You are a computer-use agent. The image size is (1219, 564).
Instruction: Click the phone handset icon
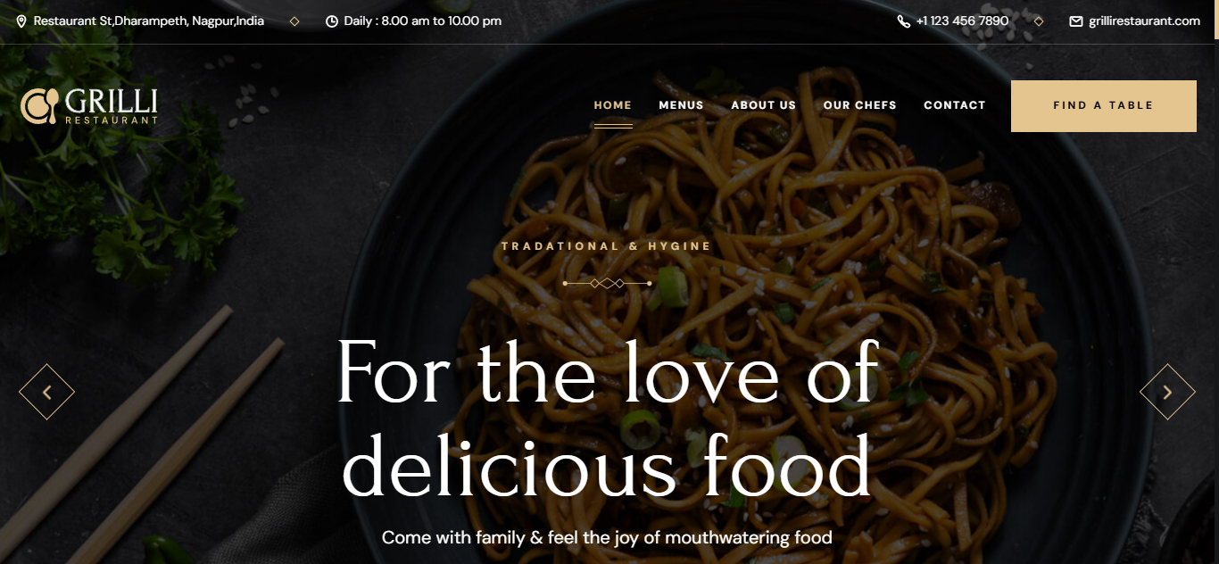coord(904,21)
